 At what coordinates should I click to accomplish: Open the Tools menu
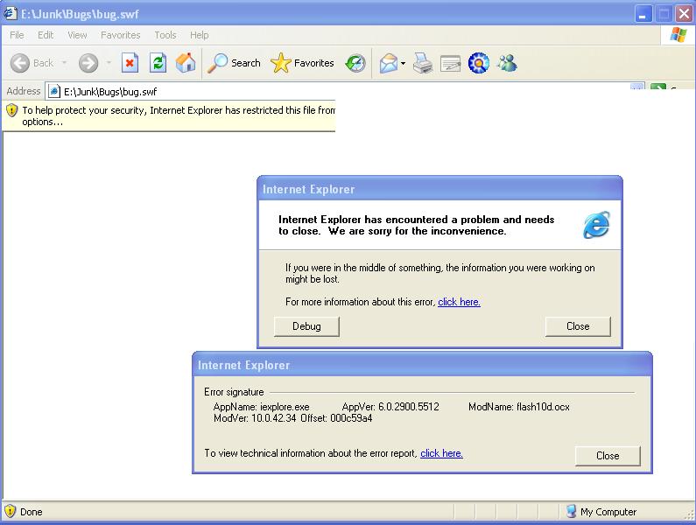pyautogui.click(x=165, y=35)
